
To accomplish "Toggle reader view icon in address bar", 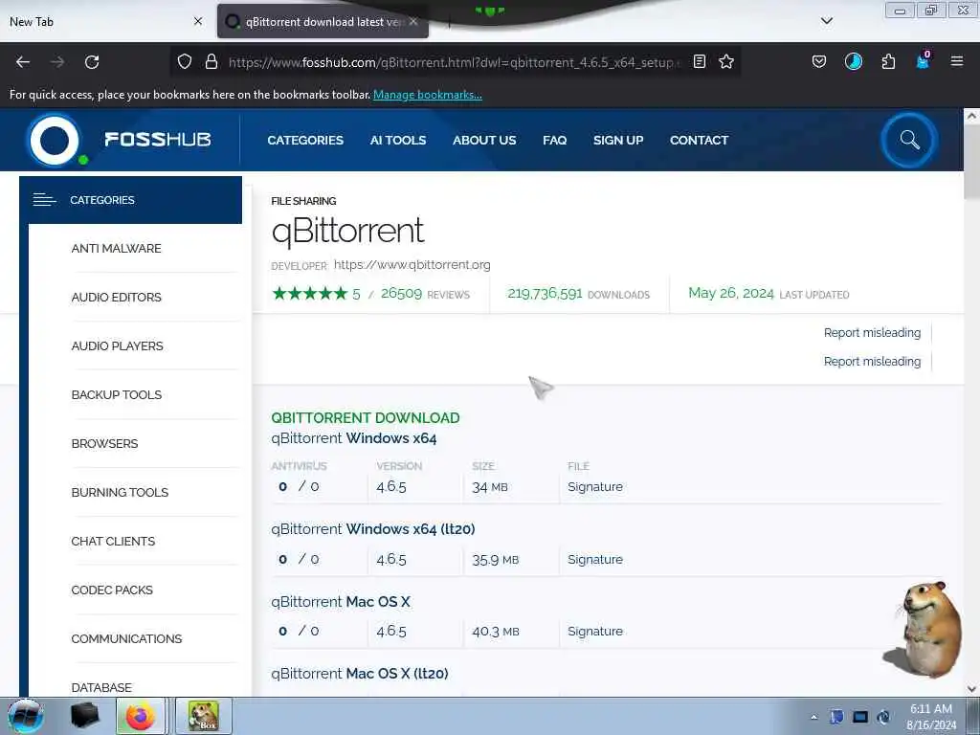I will coord(700,61).
